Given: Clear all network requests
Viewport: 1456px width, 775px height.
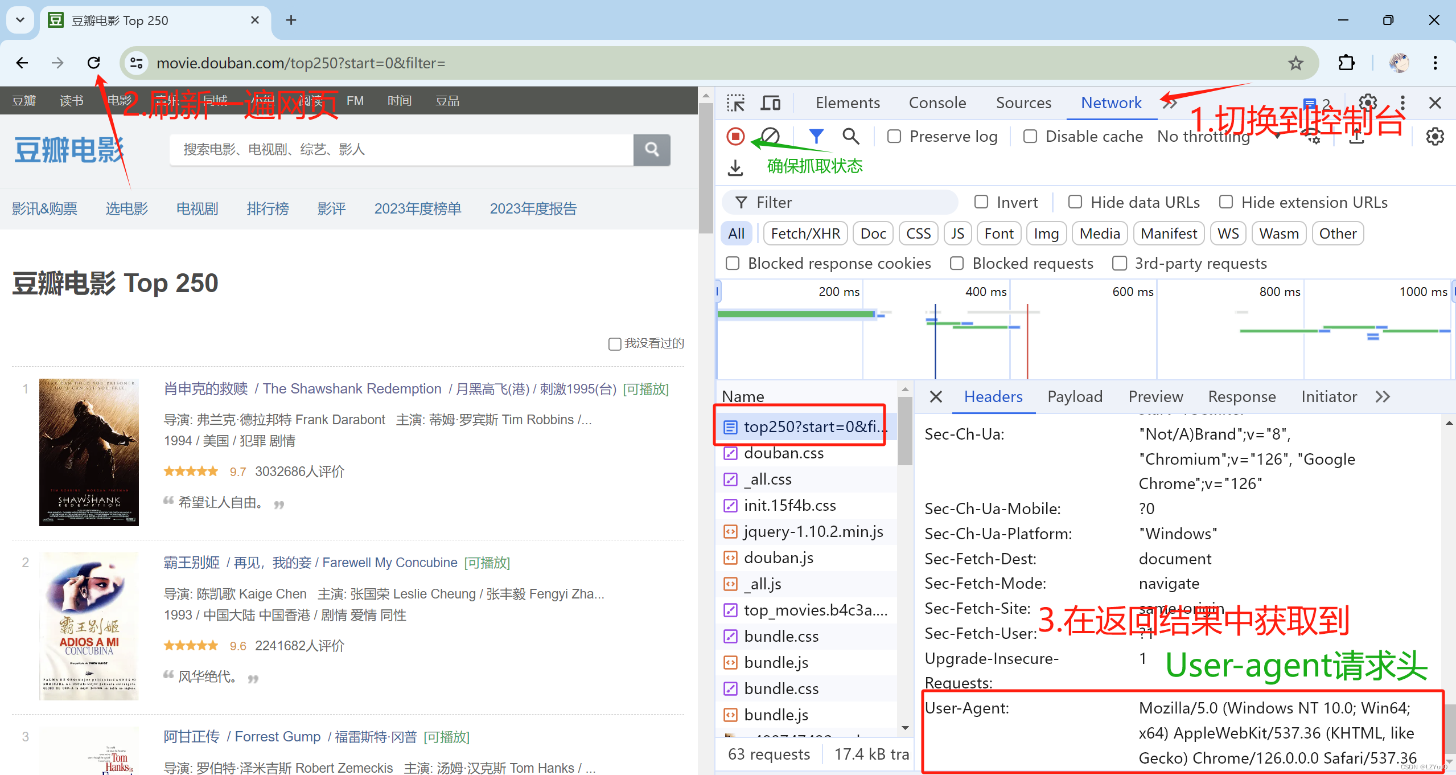Looking at the screenshot, I should pyautogui.click(x=769, y=136).
